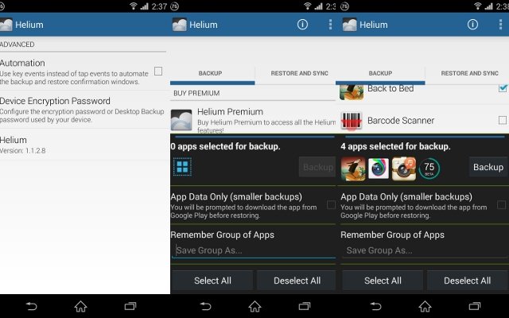Tap the 75 beta circle app icon
Viewport: 509px width, 318px height.
(429, 169)
